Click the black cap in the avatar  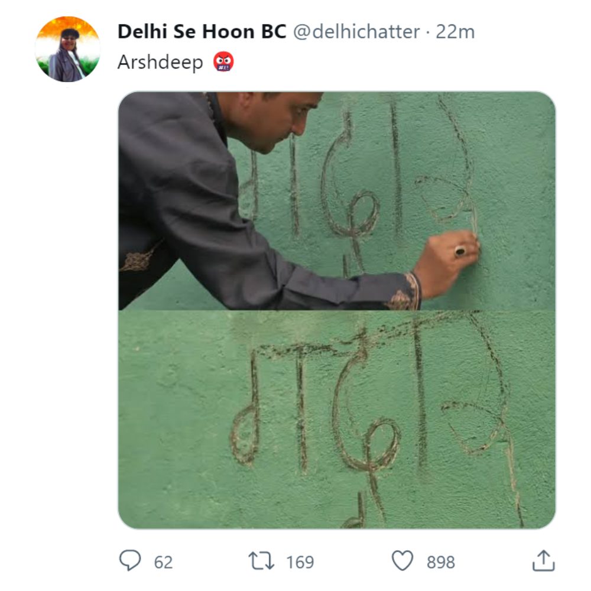70,33
